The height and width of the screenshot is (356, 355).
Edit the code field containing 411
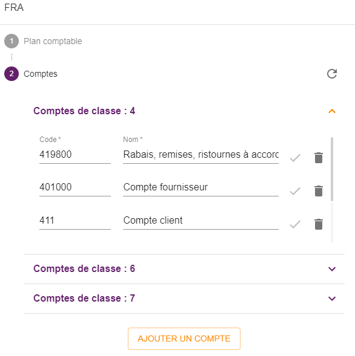tap(75, 221)
